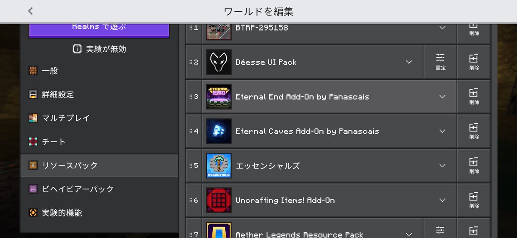Image resolution: width=517 pixels, height=238 pixels.
Task: Expand the エッセンシャルズ pack details
Action: pyautogui.click(x=442, y=166)
